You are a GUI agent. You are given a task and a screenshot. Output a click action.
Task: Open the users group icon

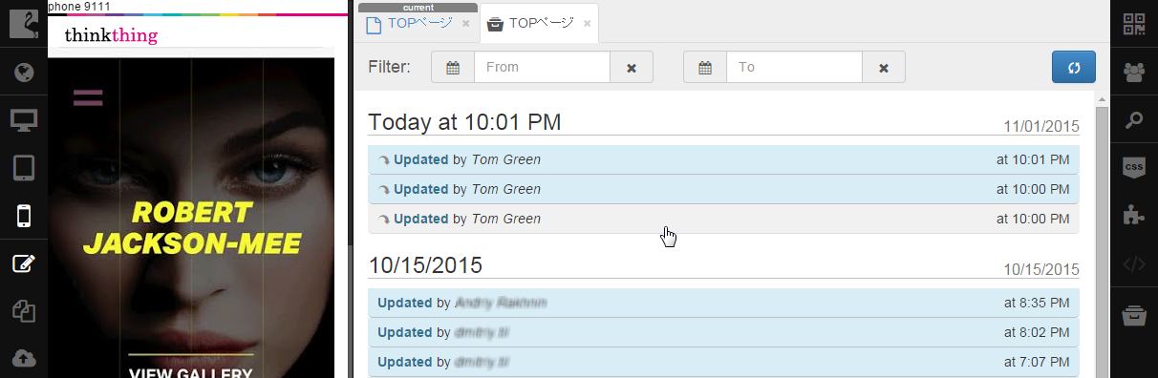[1134, 72]
